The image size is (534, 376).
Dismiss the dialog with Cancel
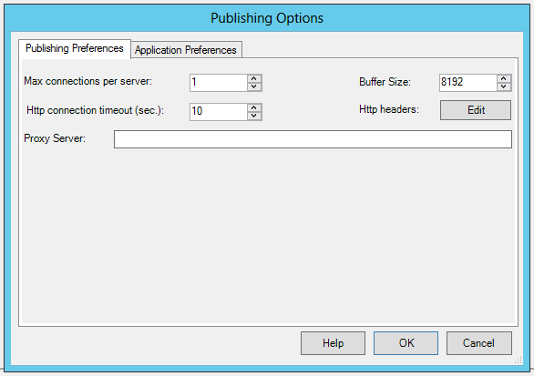478,343
